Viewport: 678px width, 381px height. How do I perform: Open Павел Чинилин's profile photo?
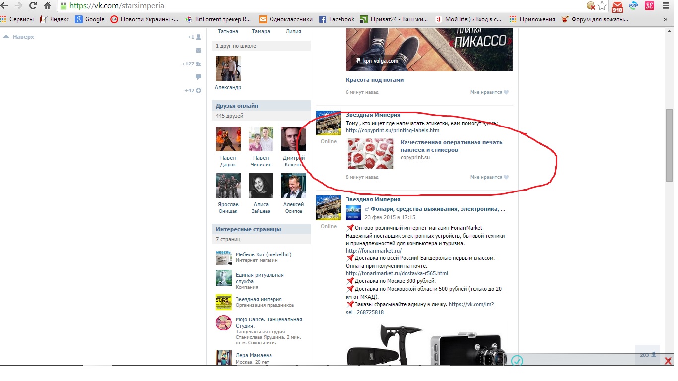pos(261,139)
